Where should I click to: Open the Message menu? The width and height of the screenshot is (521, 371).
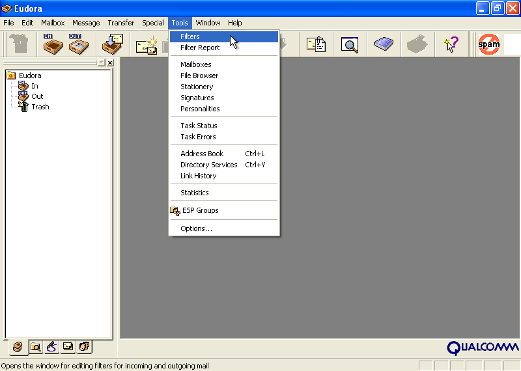tap(86, 23)
